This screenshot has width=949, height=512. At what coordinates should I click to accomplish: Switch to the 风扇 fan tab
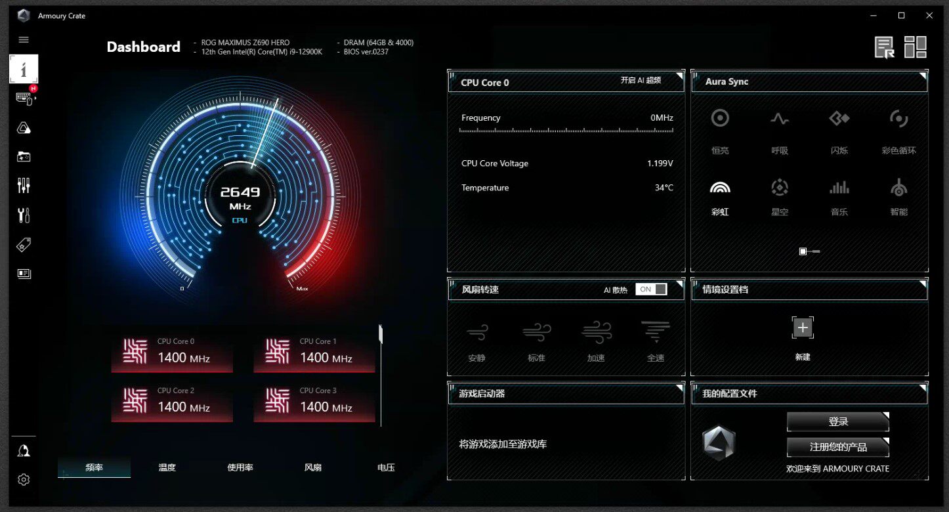(x=313, y=467)
